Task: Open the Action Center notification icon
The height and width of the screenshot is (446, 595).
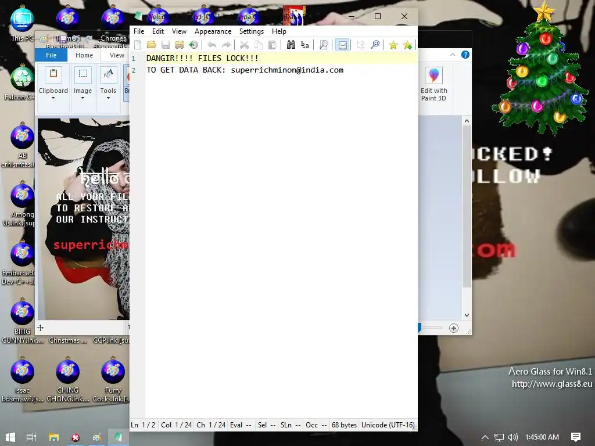Action: (x=576, y=437)
